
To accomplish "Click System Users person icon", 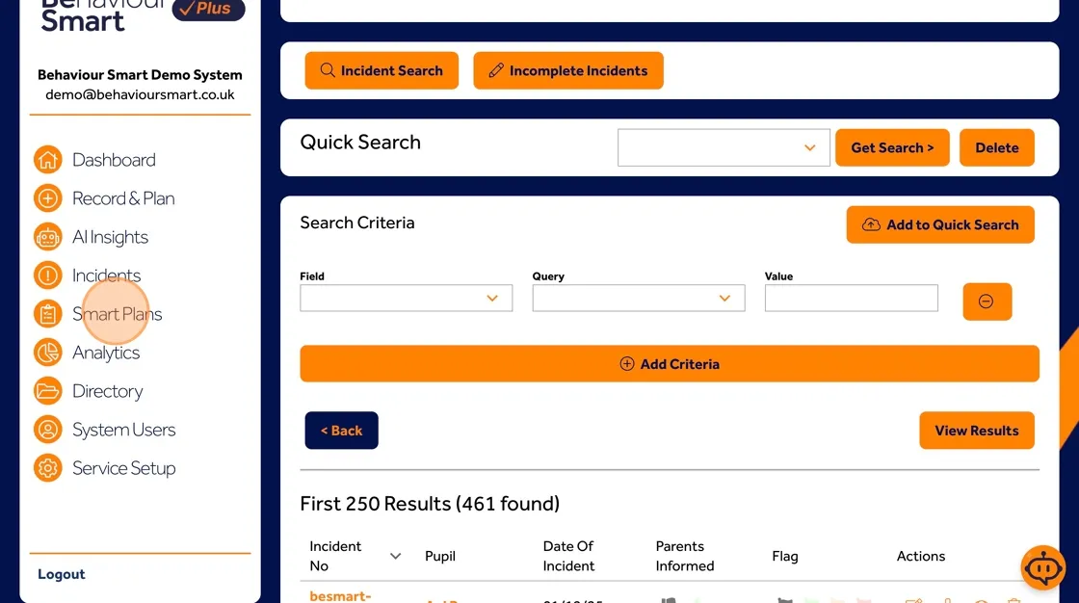I will (x=47, y=430).
